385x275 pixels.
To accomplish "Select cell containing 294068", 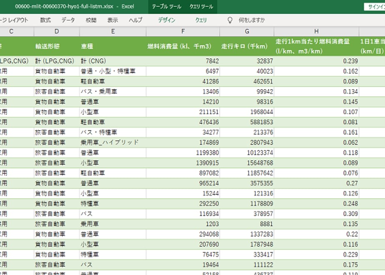I will (183, 234).
